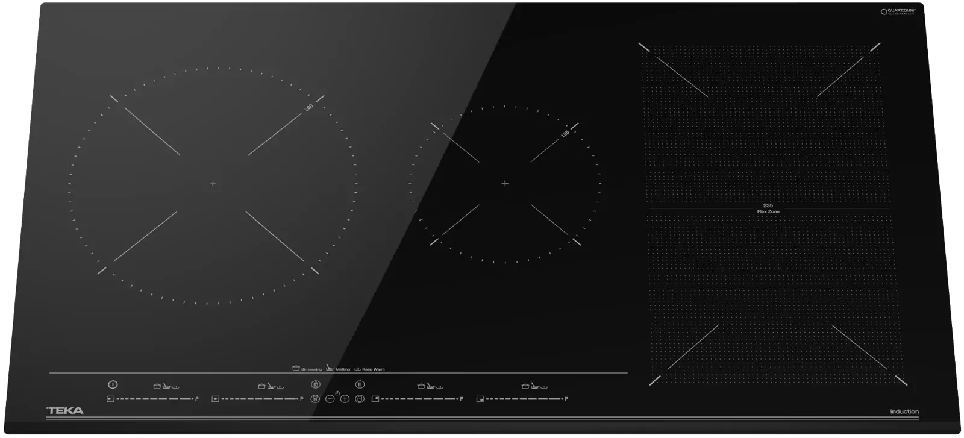Set power on the third zone slider
This screenshot has width=964, height=438.
point(419,399)
